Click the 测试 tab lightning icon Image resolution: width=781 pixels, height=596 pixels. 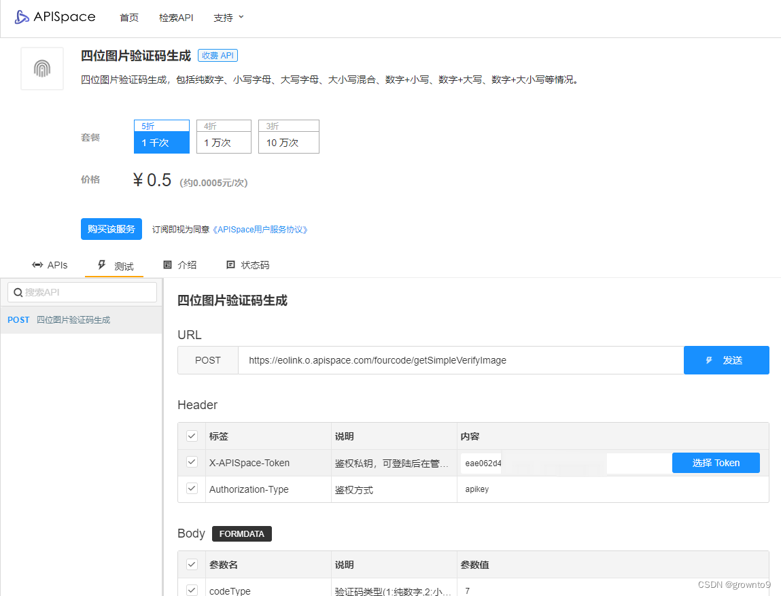[101, 264]
